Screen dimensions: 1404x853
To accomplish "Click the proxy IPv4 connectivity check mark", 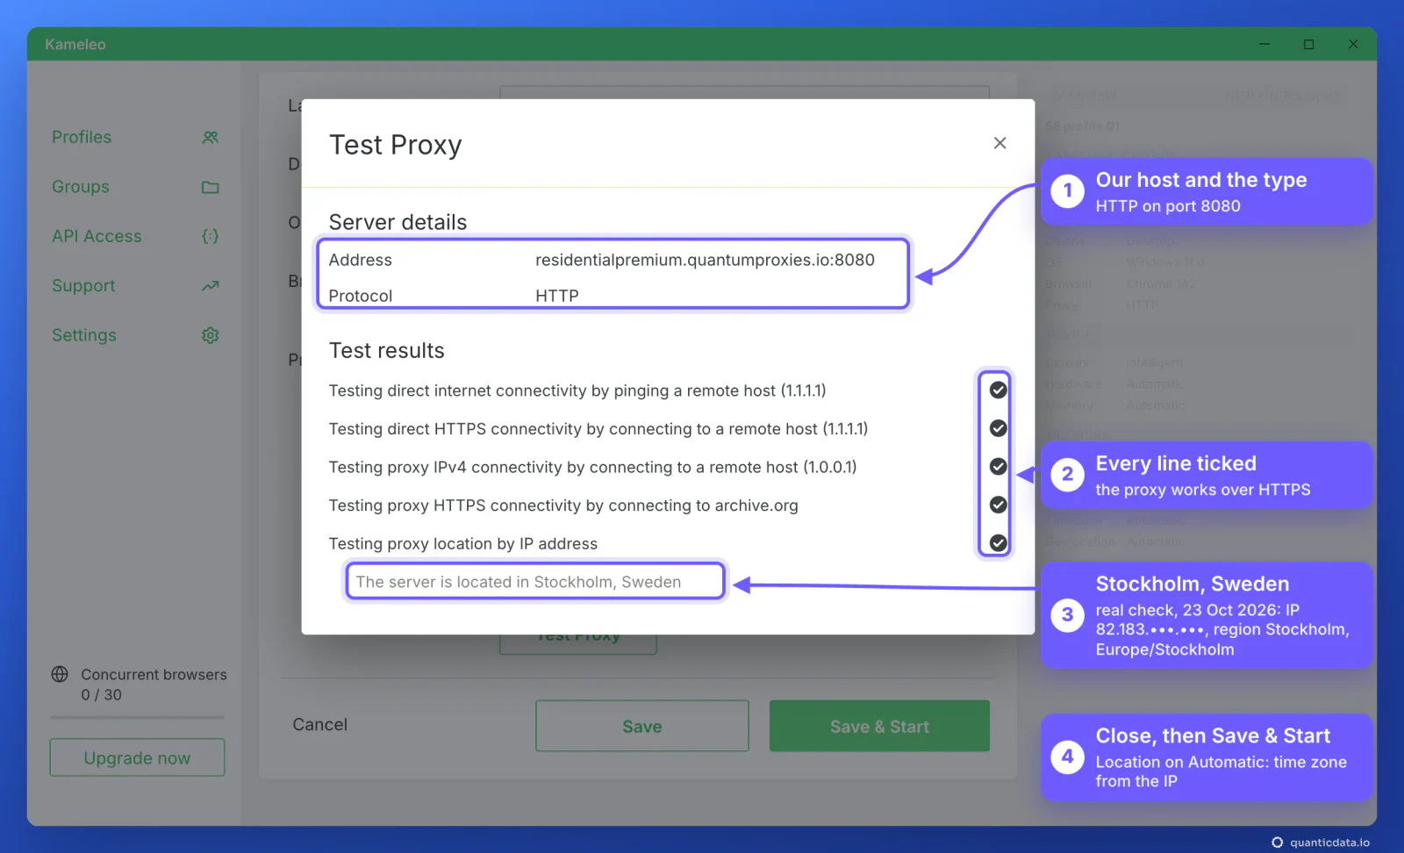I will [998, 466].
